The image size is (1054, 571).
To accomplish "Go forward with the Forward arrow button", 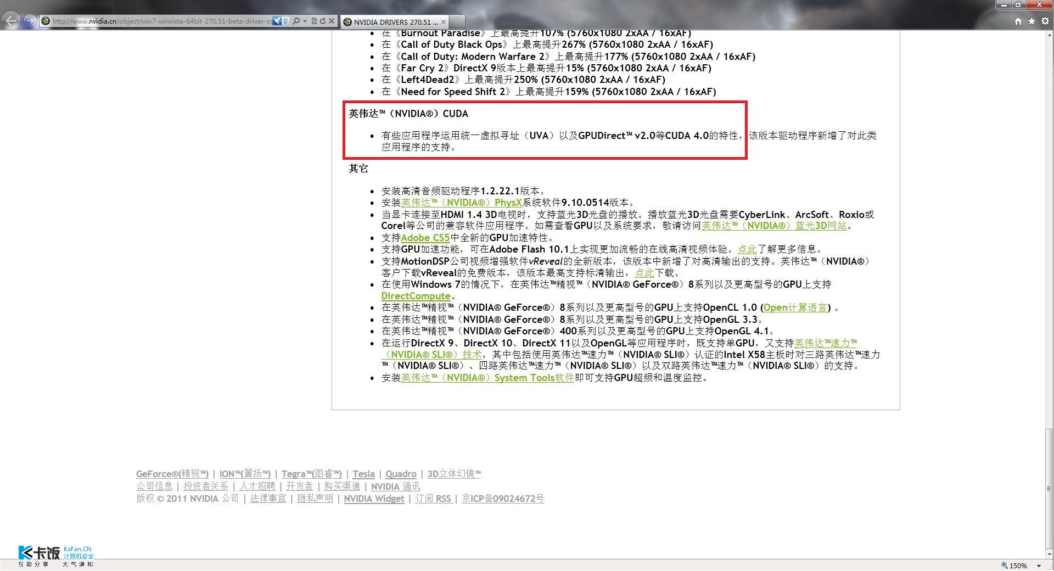I will click(x=30, y=21).
